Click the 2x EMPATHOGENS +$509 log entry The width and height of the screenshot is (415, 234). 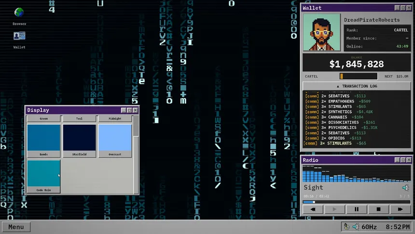(338, 102)
